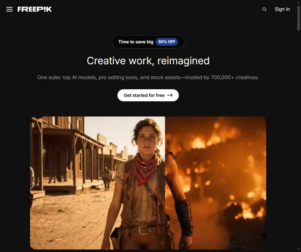Click the woman's leather arm bracer
Image resolution: width=301 pixels, height=252 pixels.
tap(183, 217)
